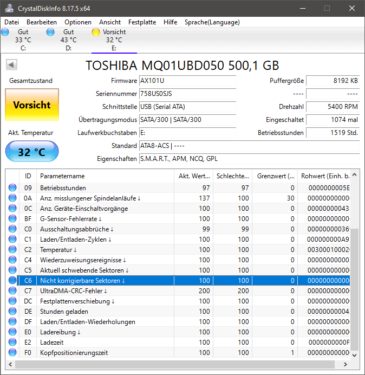The image size is (365, 375).
Task: Click the Eingeschaltet value 1074 mal
Action: pos(333,120)
